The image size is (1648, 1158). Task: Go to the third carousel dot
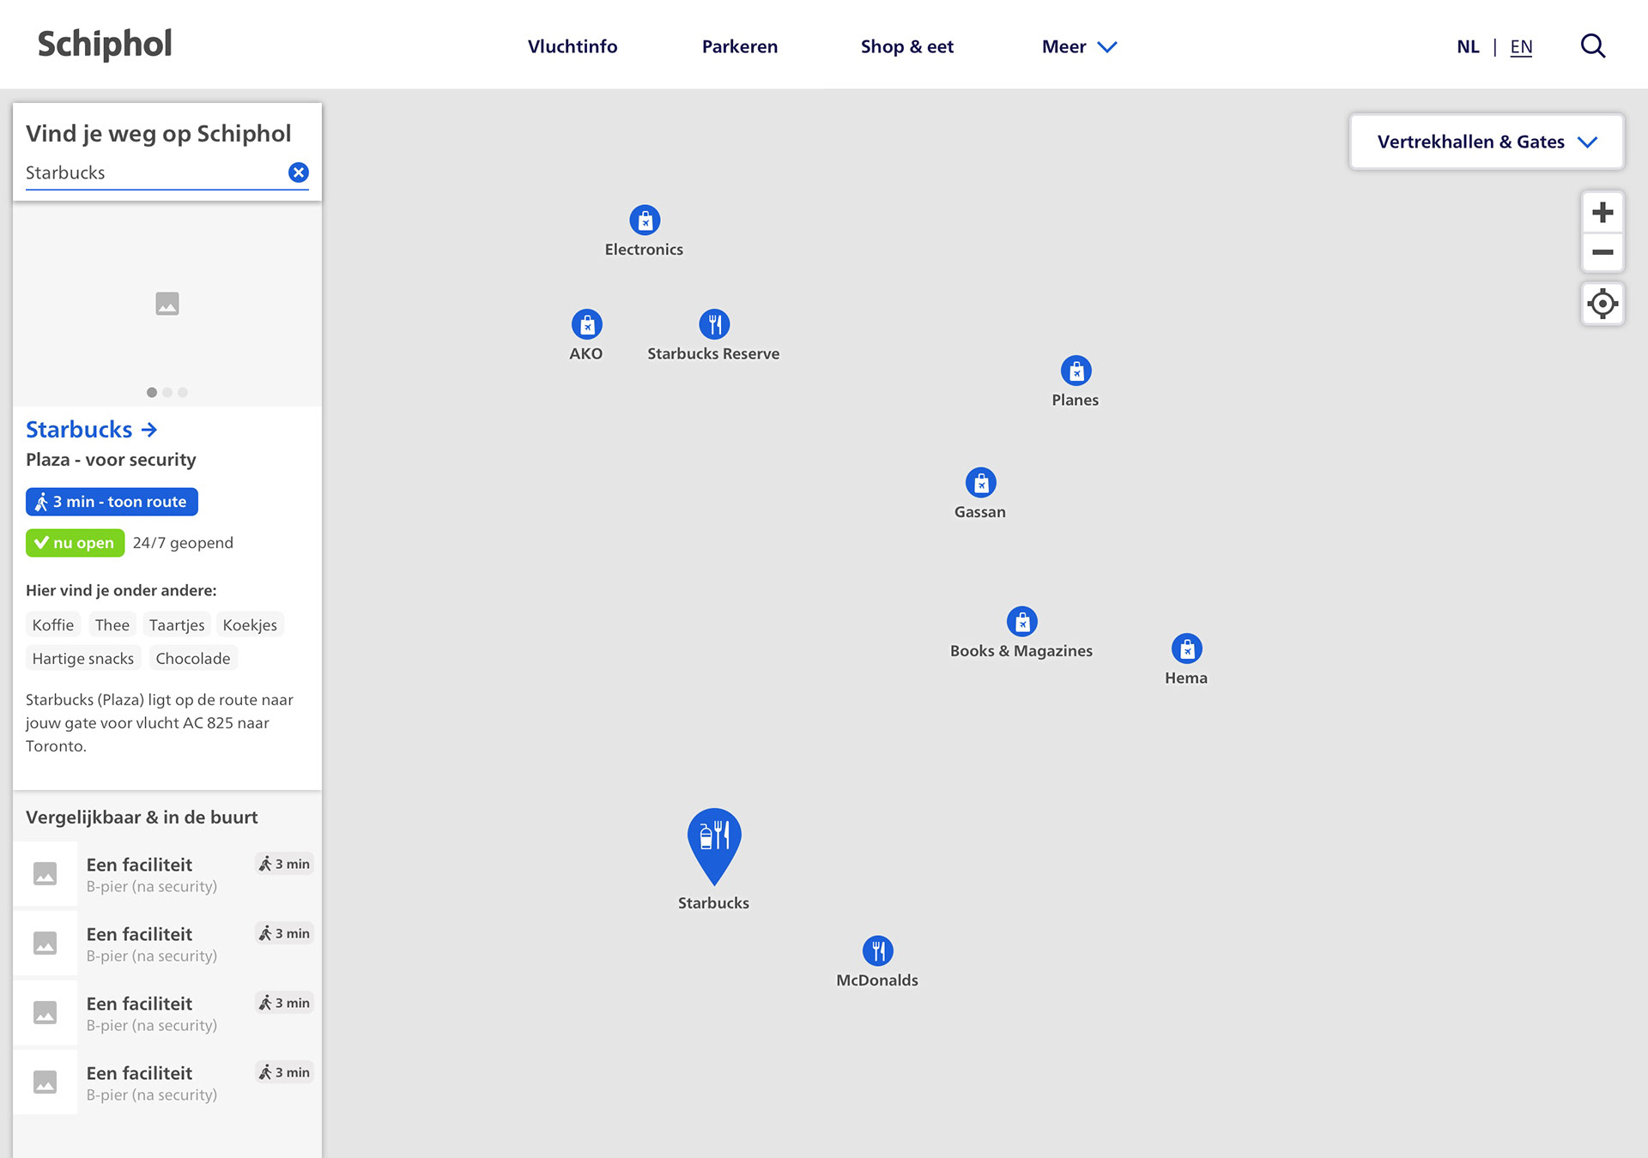click(183, 393)
